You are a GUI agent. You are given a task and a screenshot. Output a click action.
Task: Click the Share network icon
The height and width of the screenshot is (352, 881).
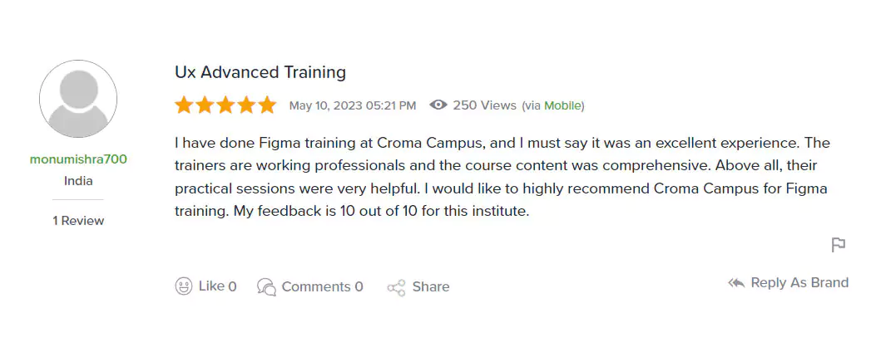pos(396,287)
